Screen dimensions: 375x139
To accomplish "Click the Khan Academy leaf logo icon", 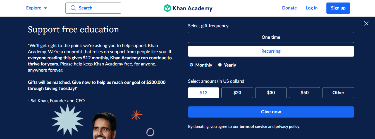I will click(167, 8).
